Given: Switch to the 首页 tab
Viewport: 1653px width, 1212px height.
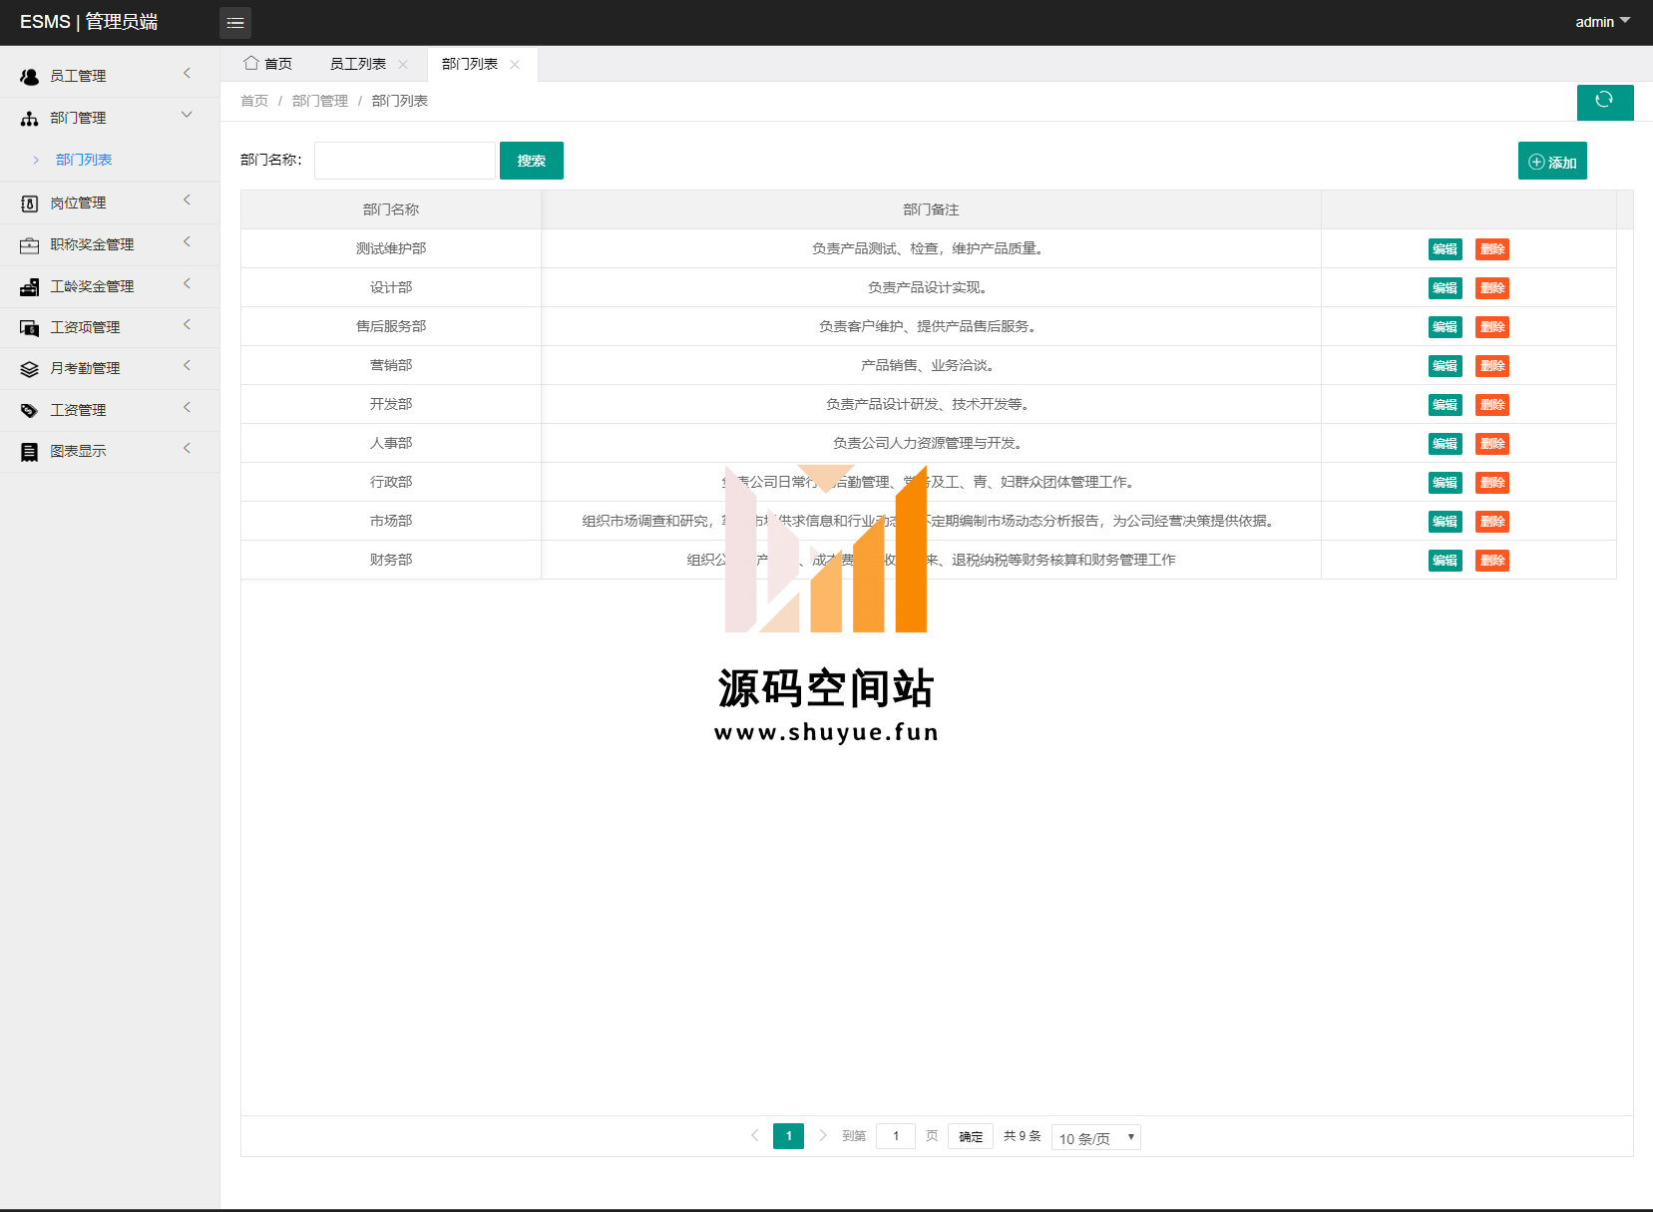Looking at the screenshot, I should [x=268, y=64].
